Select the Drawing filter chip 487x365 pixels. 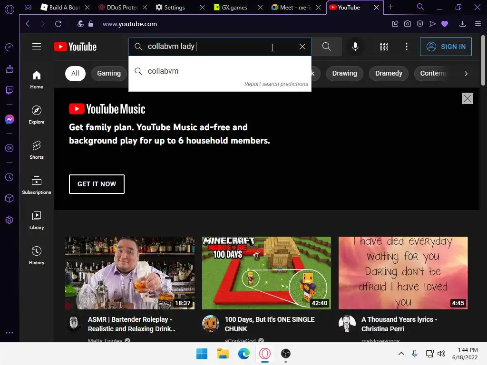(345, 74)
